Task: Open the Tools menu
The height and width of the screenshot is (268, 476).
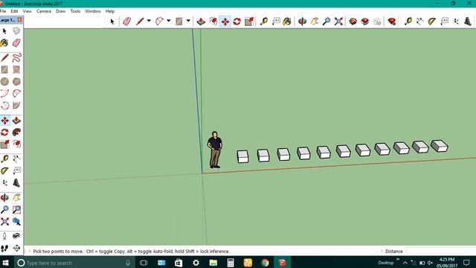Action: (75, 11)
